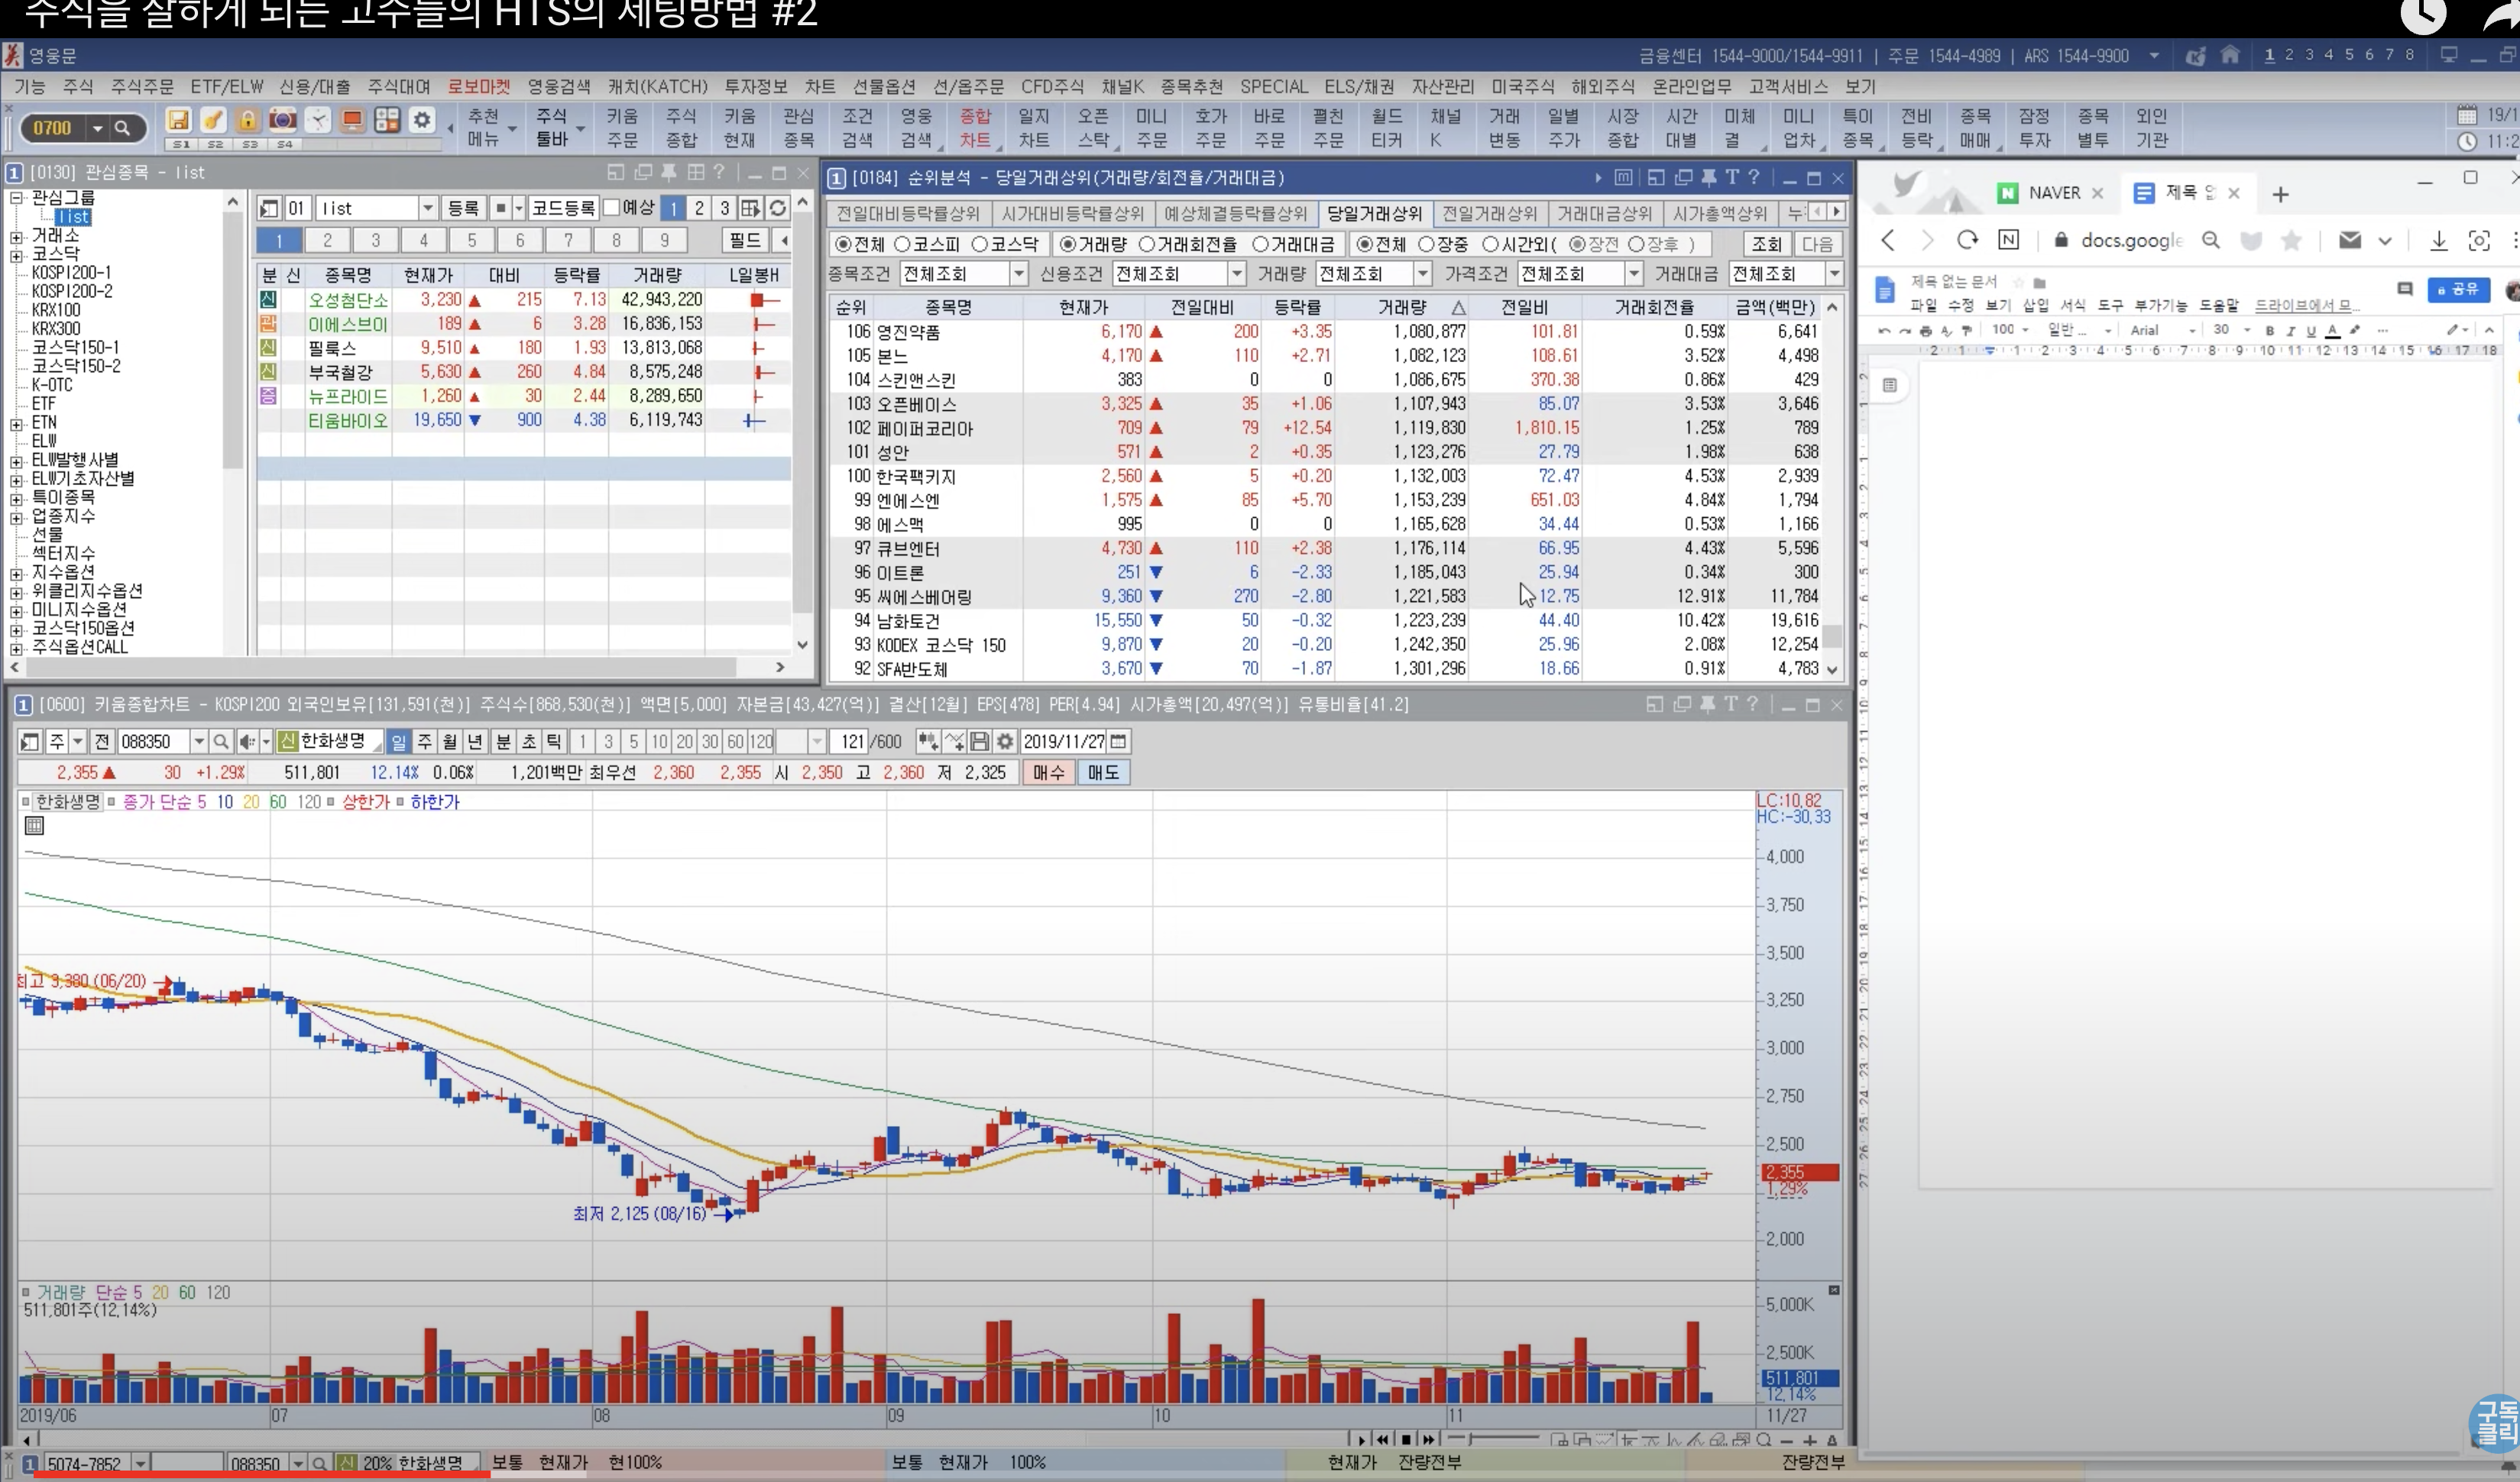This screenshot has height=1482, width=2520.
Task: Open chart settings gear next to date field
Action: tap(1005, 741)
